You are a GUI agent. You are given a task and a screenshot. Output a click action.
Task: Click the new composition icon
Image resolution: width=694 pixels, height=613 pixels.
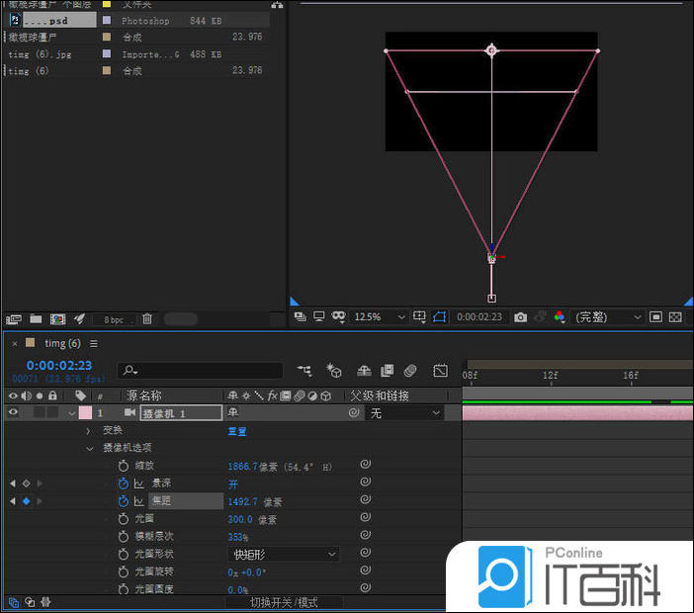click(x=57, y=319)
